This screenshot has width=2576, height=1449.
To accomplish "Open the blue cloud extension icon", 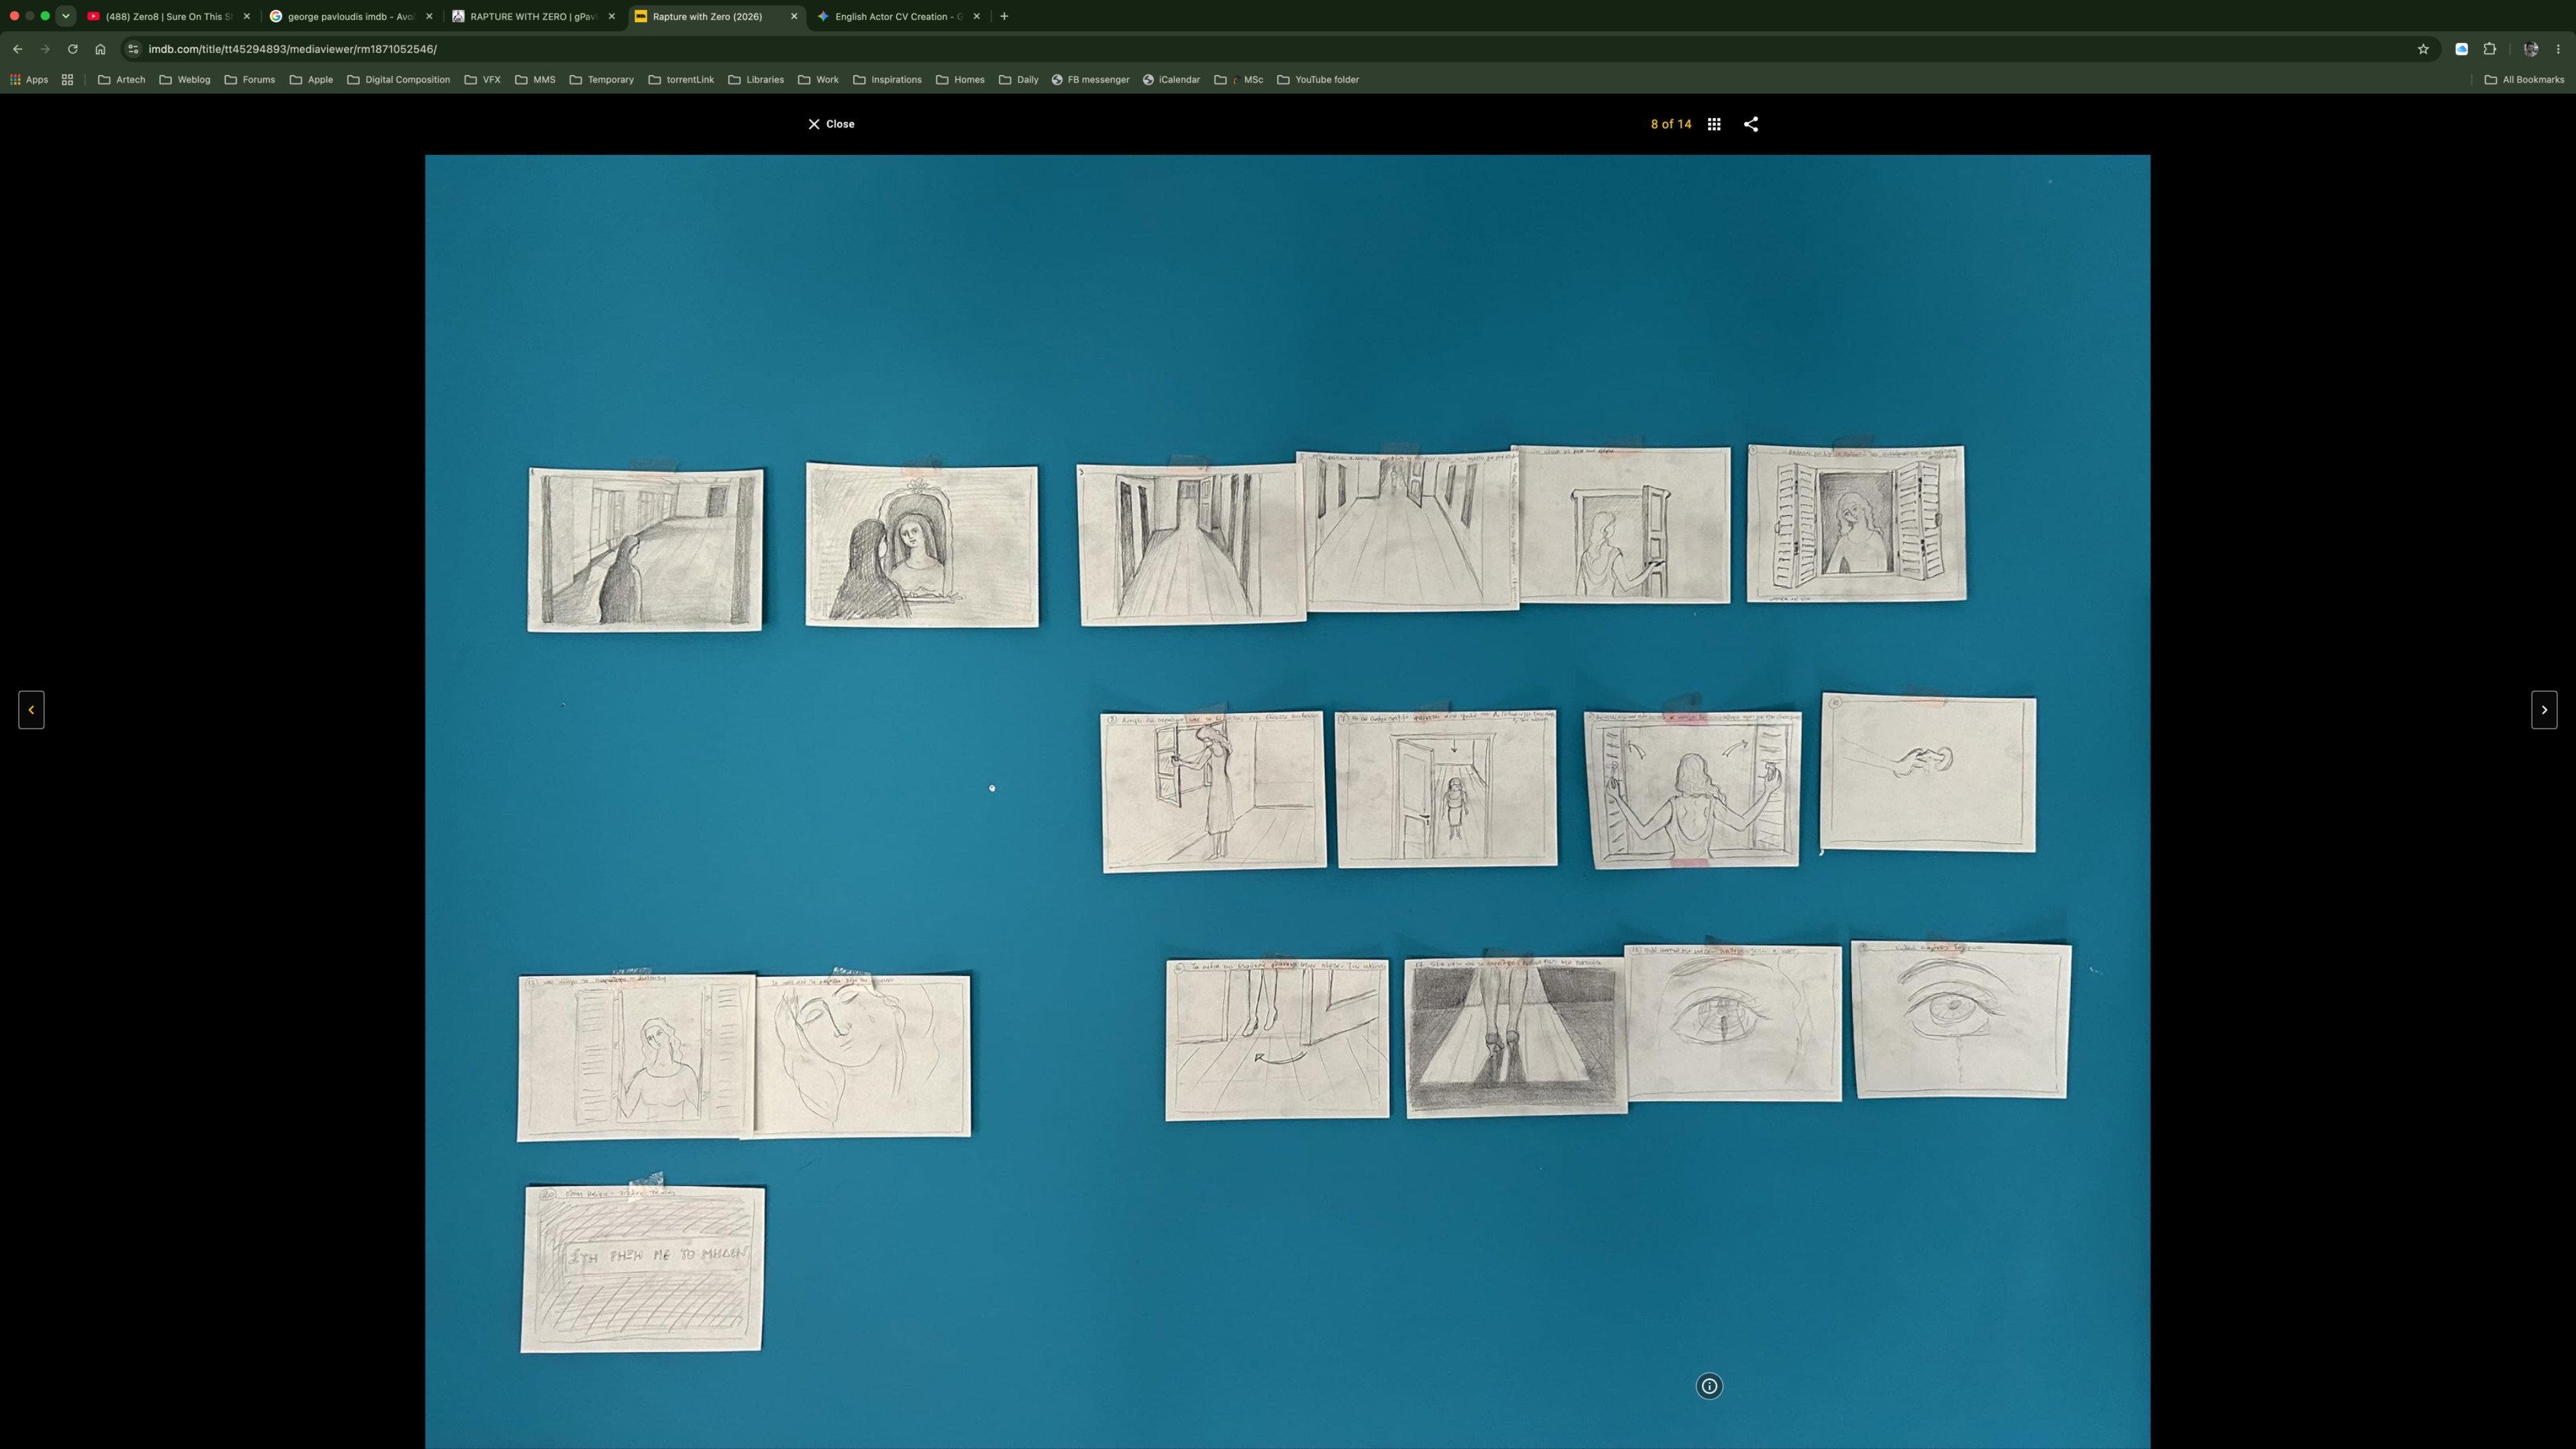I will click(2462, 49).
